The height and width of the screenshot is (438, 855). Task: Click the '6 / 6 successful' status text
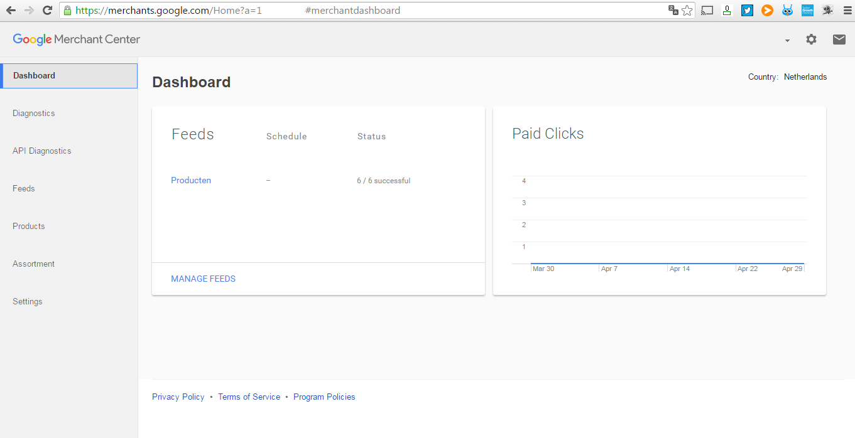pos(384,181)
